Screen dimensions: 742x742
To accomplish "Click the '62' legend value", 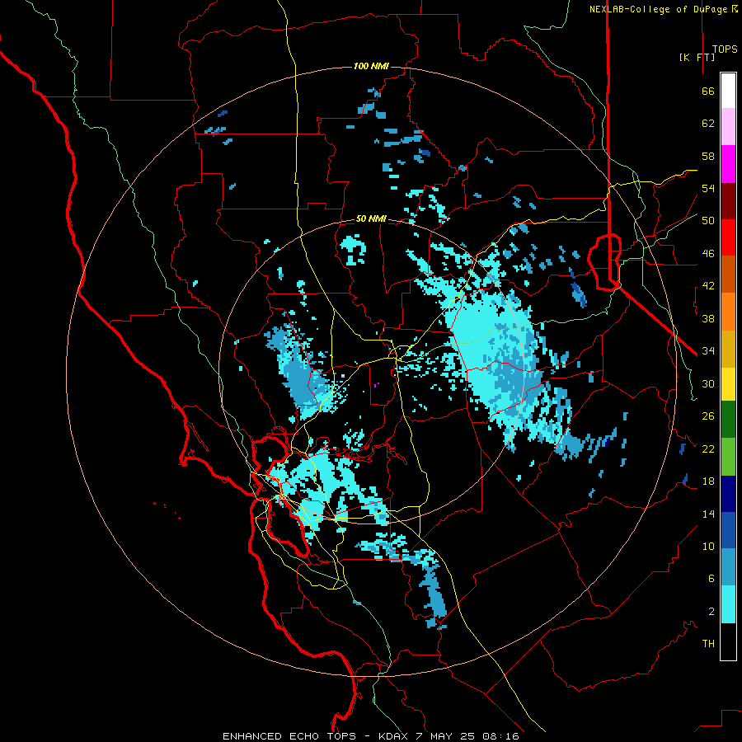I will (708, 124).
